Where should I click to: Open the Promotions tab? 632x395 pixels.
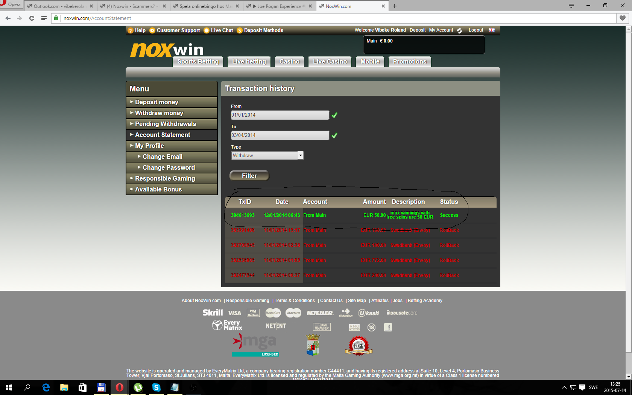[x=410, y=62]
